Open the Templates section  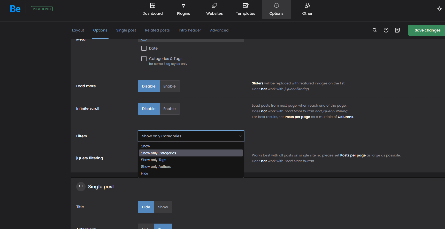click(x=245, y=9)
